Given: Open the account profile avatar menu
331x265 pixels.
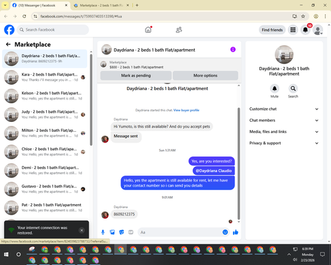Looking at the screenshot, I should (318, 30).
